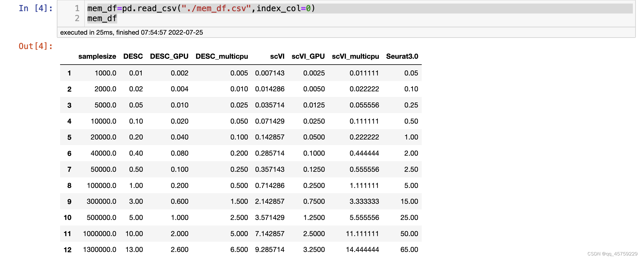Click scVI_multicpu value 0.022222
The image size is (642, 259).
click(364, 89)
